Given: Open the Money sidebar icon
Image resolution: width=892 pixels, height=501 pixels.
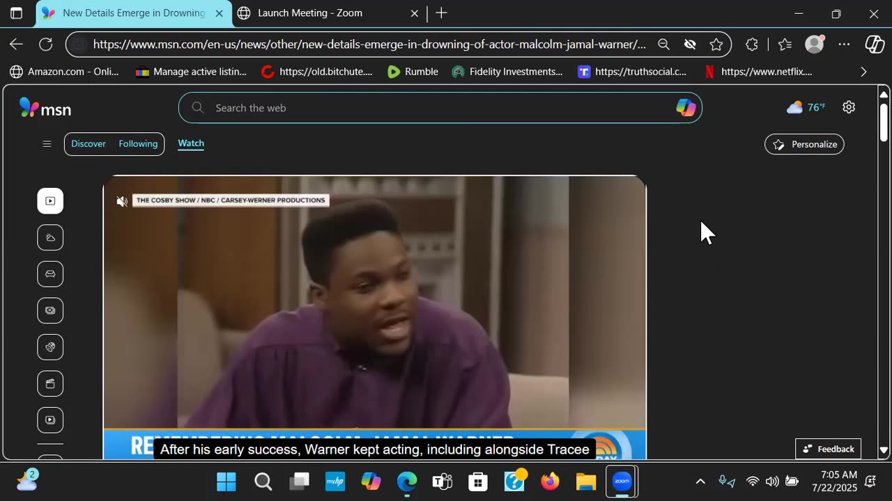Looking at the screenshot, I should coord(50,310).
